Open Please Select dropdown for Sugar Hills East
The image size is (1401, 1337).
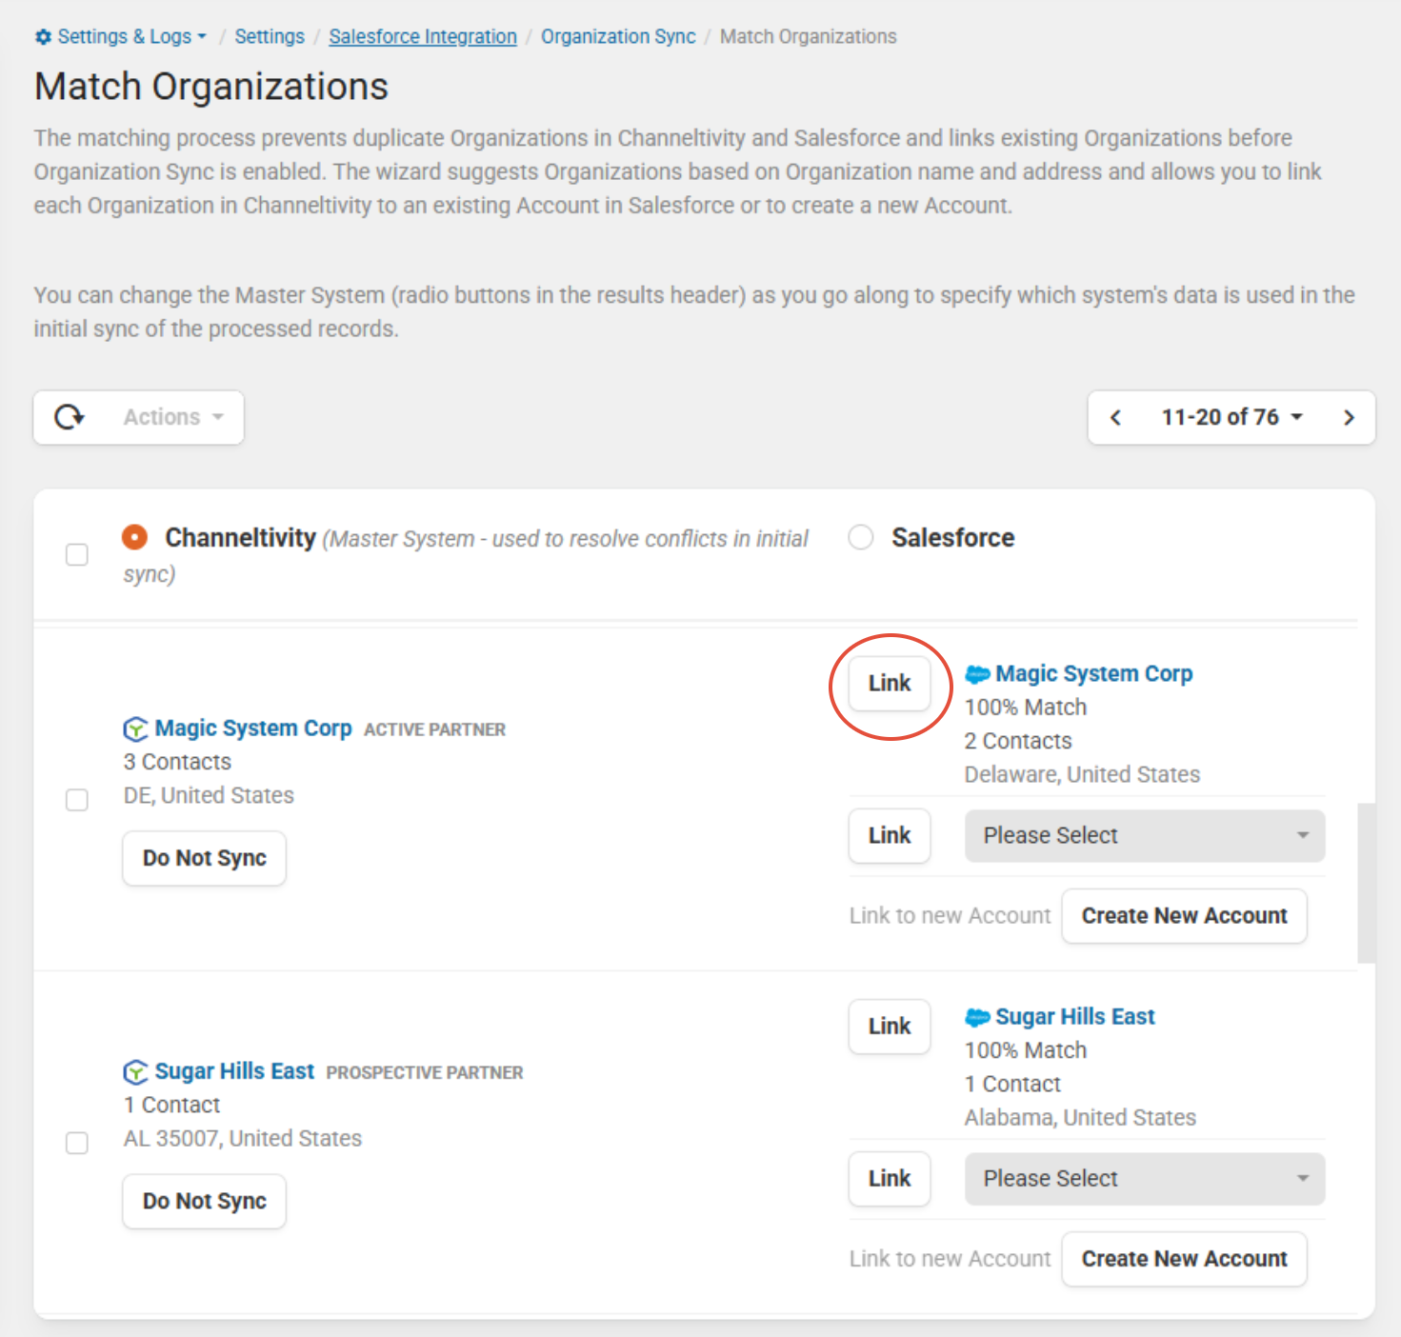point(1145,1178)
